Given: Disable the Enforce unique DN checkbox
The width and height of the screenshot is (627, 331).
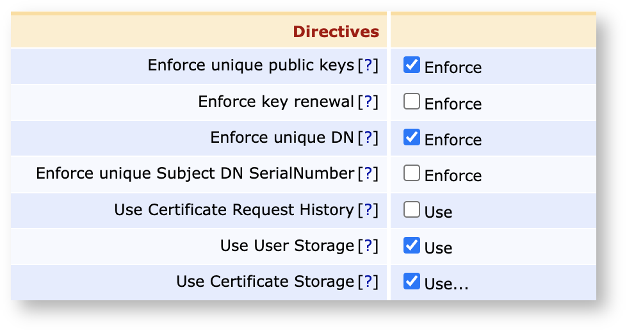Looking at the screenshot, I should [412, 138].
